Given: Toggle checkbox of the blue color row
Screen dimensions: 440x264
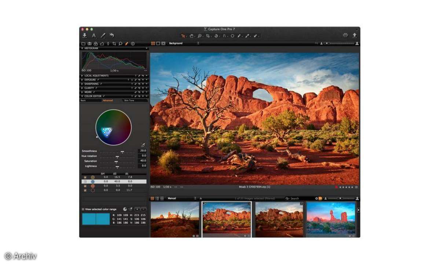Looking at the screenshot, I should tap(85, 181).
